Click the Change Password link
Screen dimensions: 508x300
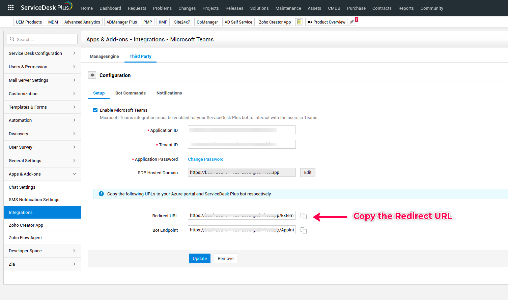tap(206, 159)
